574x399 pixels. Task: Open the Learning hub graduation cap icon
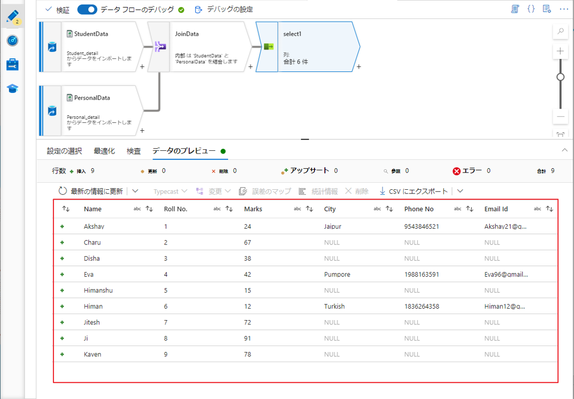[12, 89]
